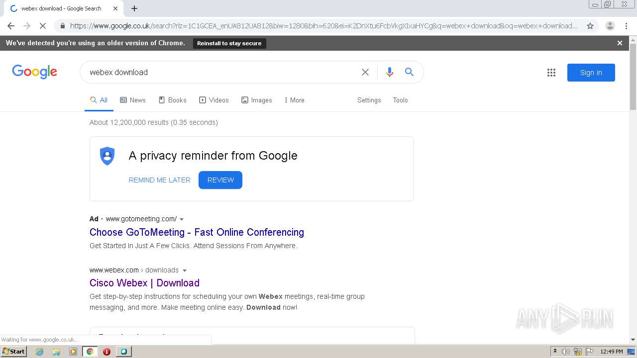Switch to Images results tab
The image size is (637, 358).
(x=257, y=100)
